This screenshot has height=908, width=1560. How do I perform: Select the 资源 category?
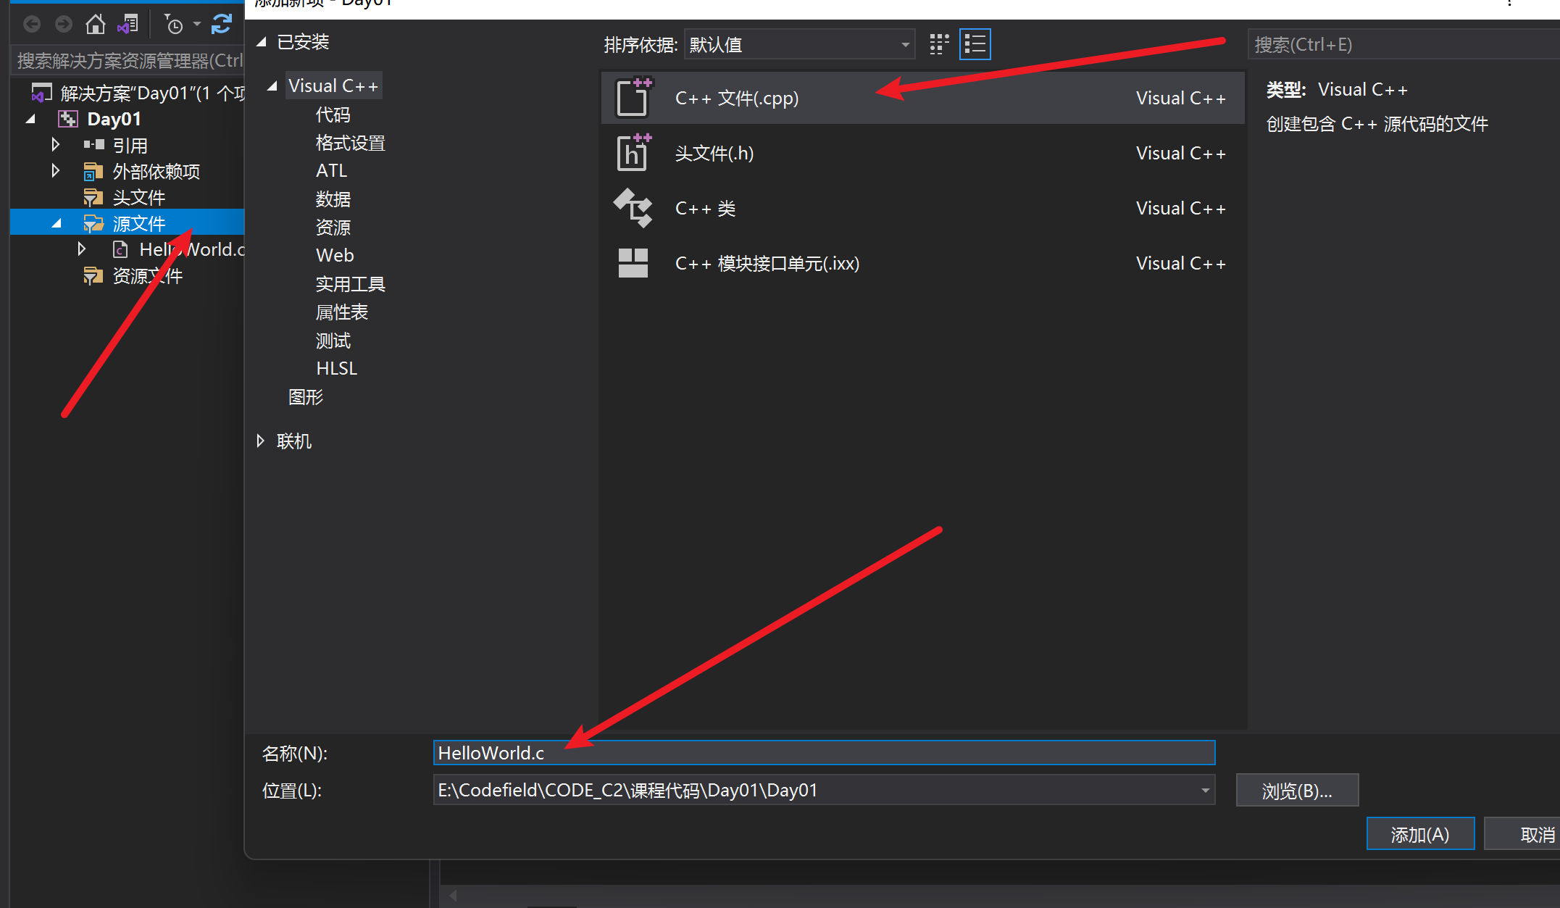pos(333,228)
